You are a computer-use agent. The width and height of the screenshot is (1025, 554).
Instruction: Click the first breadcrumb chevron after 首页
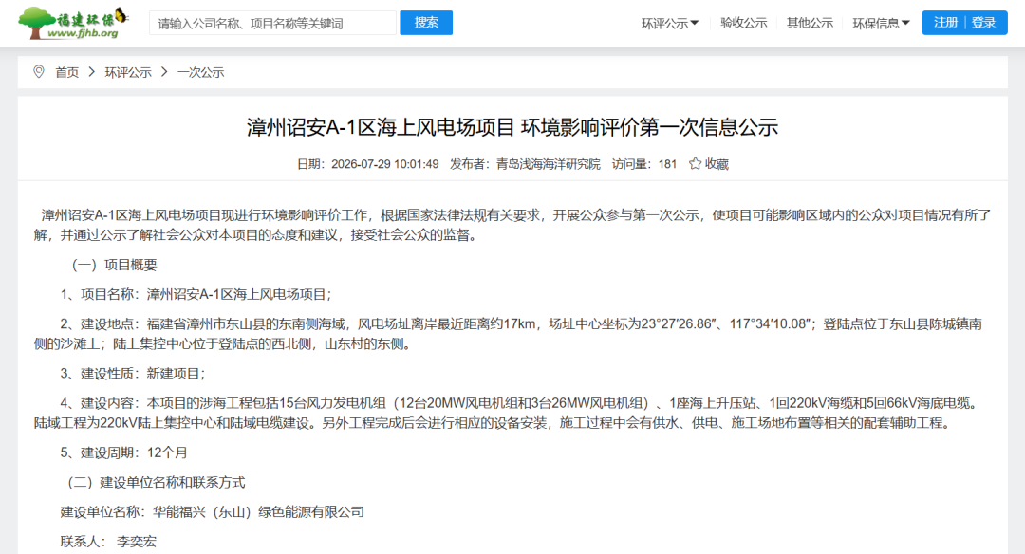[91, 72]
